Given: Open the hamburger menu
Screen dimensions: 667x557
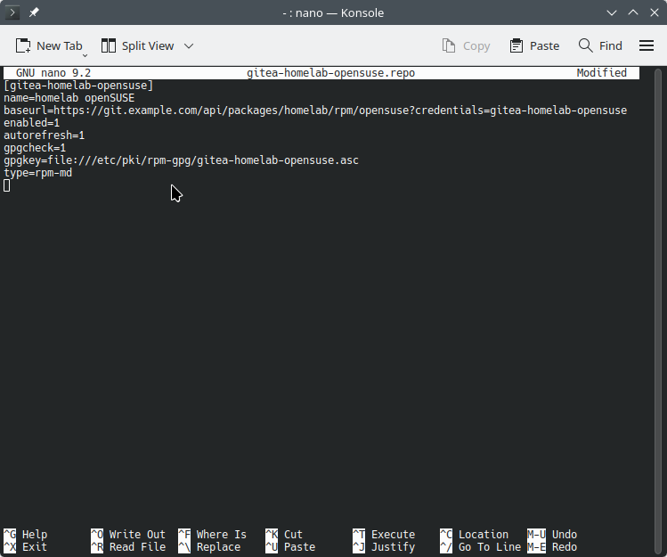Looking at the screenshot, I should (x=647, y=45).
